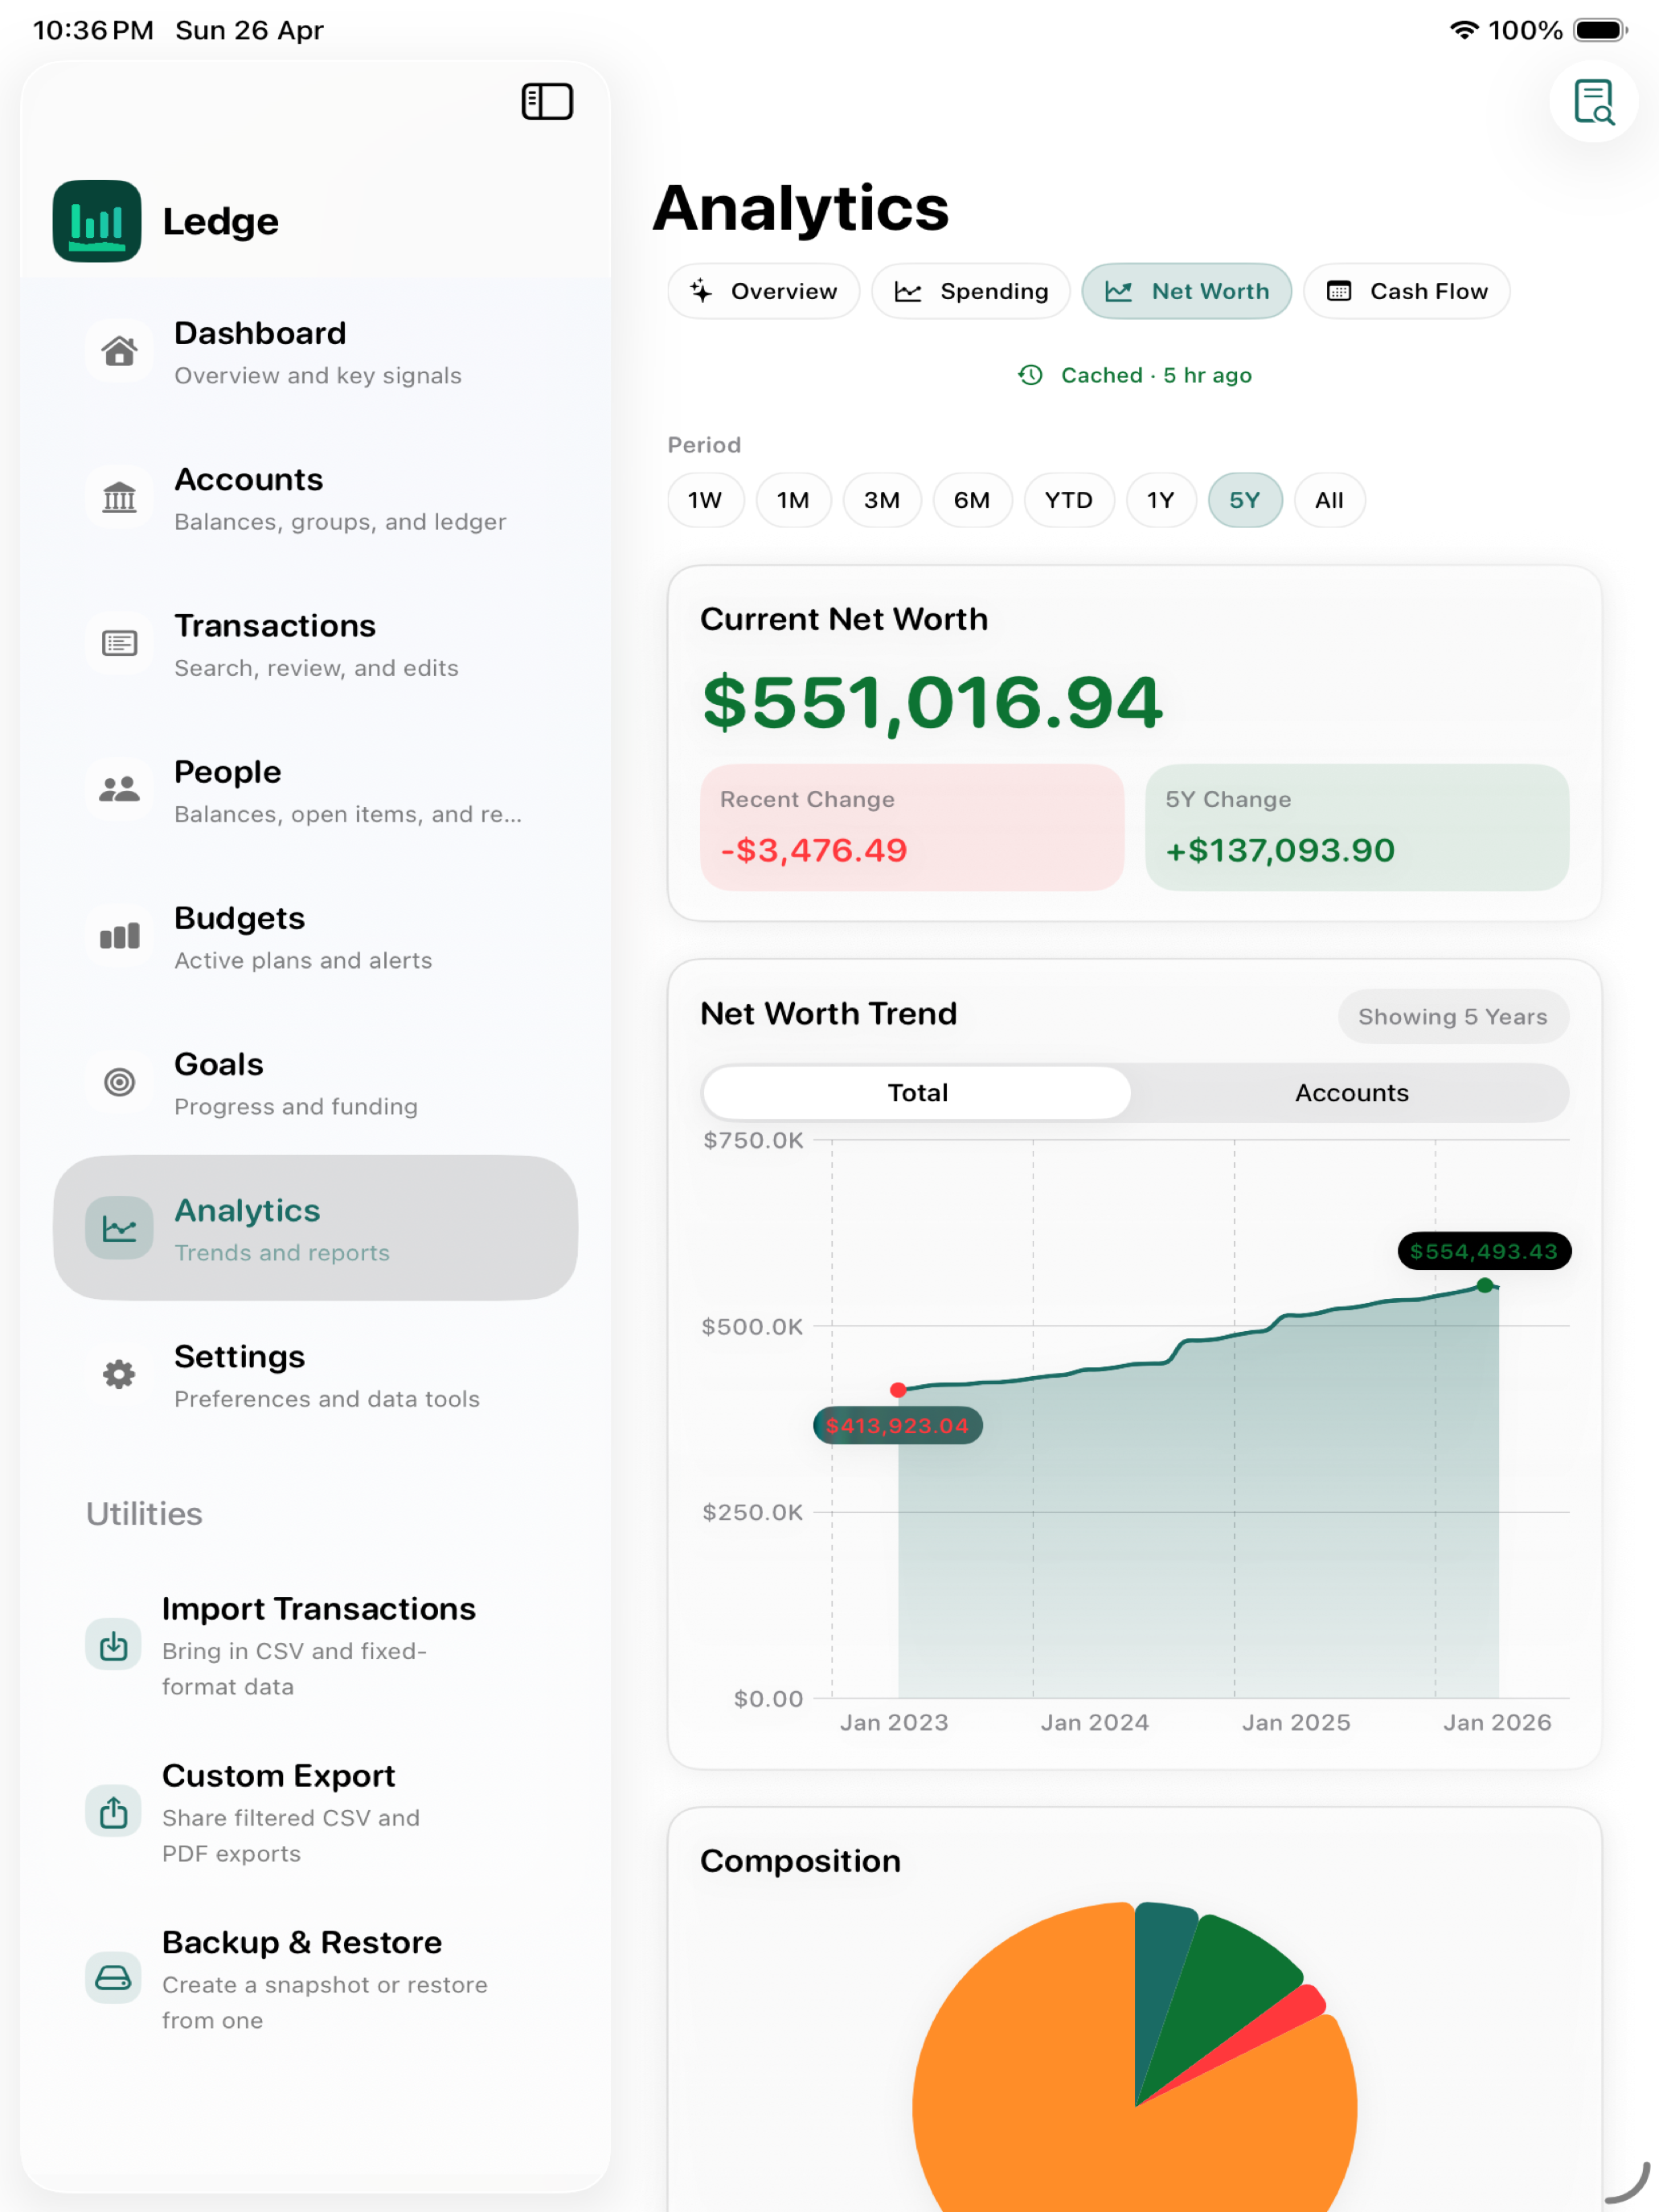This screenshot has width=1659, height=2212.
Task: Click the 5Y Change card
Action: [1356, 827]
